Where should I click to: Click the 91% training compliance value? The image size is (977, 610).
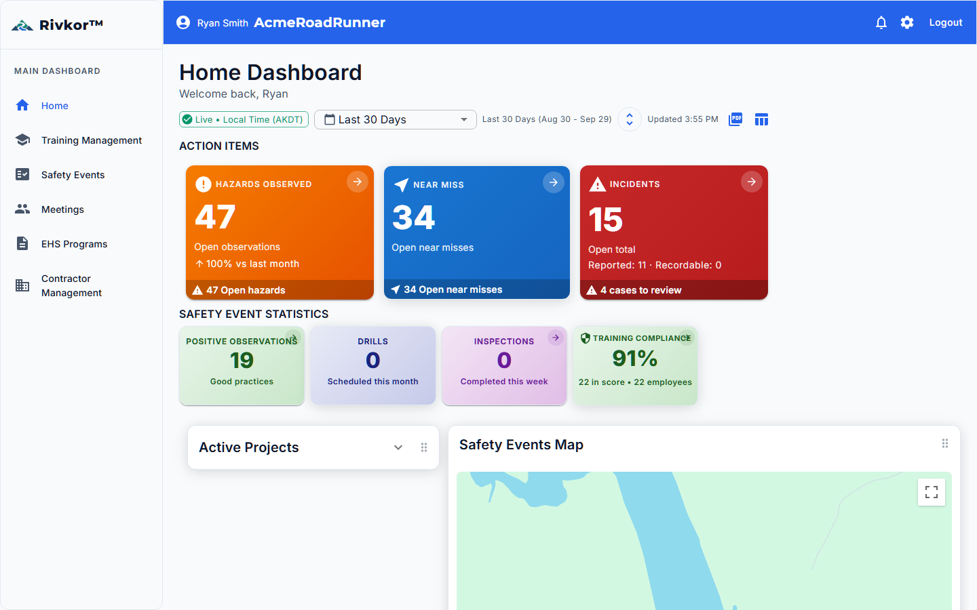coord(635,358)
